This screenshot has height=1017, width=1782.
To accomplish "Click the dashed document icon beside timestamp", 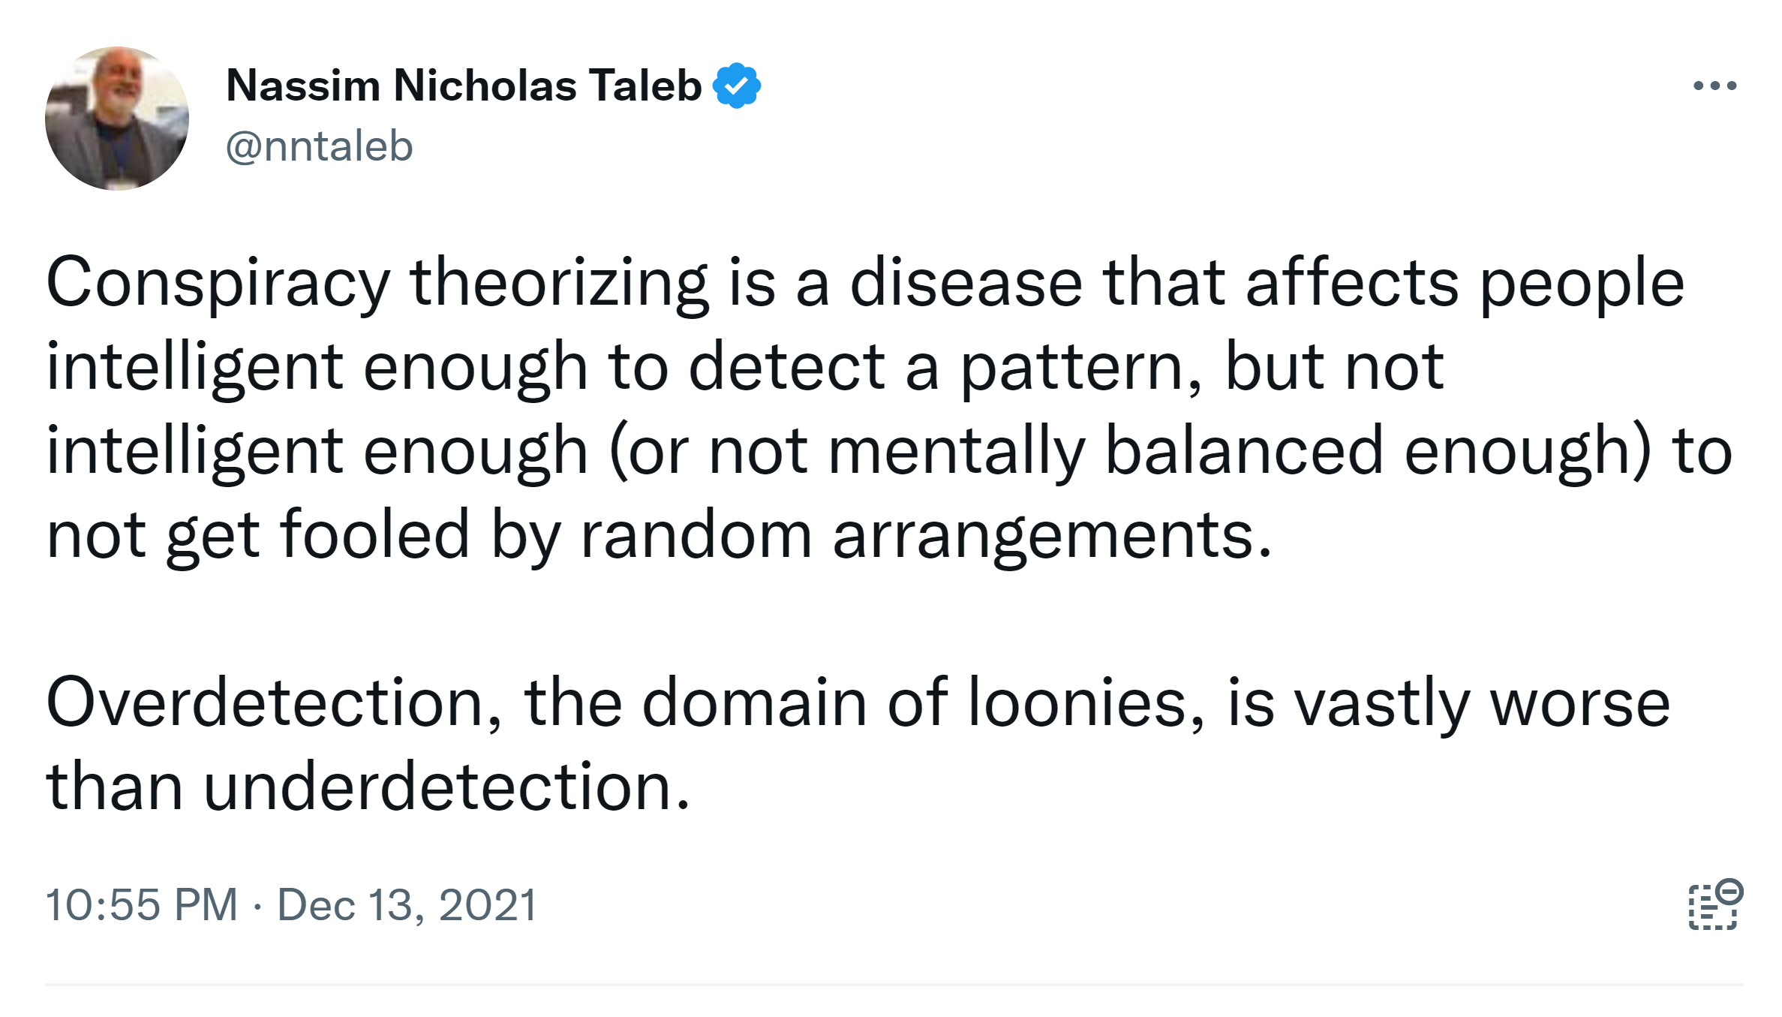I will tap(1714, 904).
